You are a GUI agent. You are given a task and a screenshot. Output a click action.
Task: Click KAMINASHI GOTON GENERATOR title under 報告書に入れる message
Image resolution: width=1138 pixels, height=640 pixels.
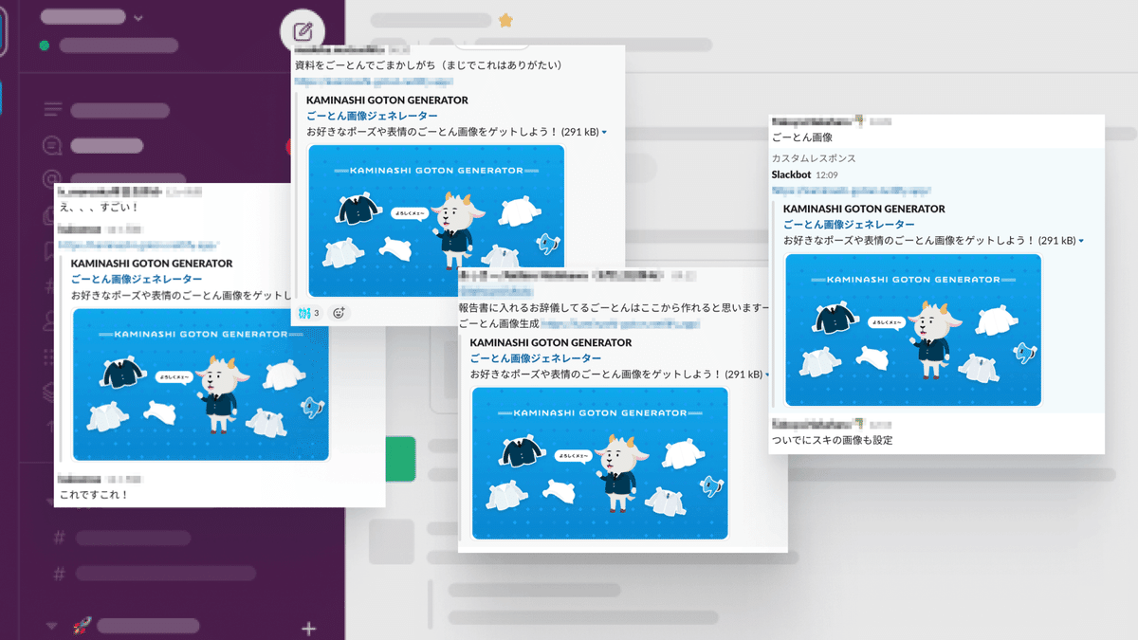click(x=551, y=342)
